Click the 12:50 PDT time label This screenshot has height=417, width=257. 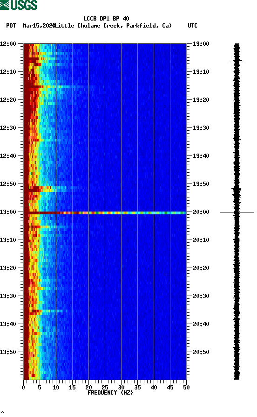[8, 184]
